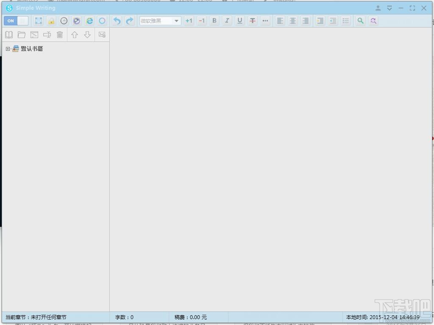The width and height of the screenshot is (434, 325).
Task: Center align text
Action: click(x=293, y=21)
